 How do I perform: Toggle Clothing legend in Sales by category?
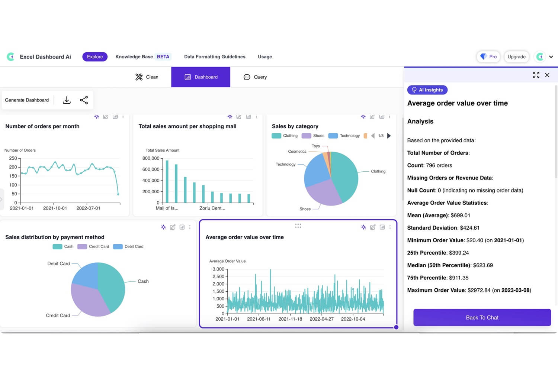tap(285, 136)
